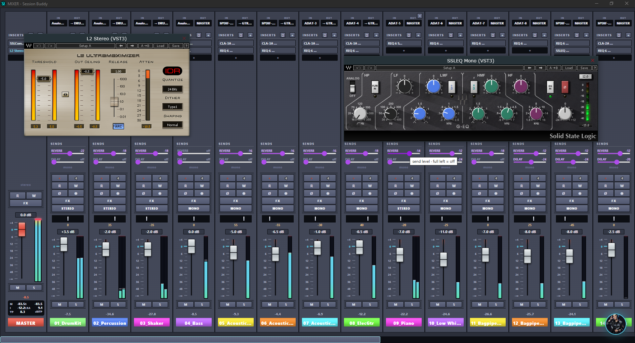Open the Setup A preset menu in L2 Stereo
635x343 pixels.
[x=85, y=46]
